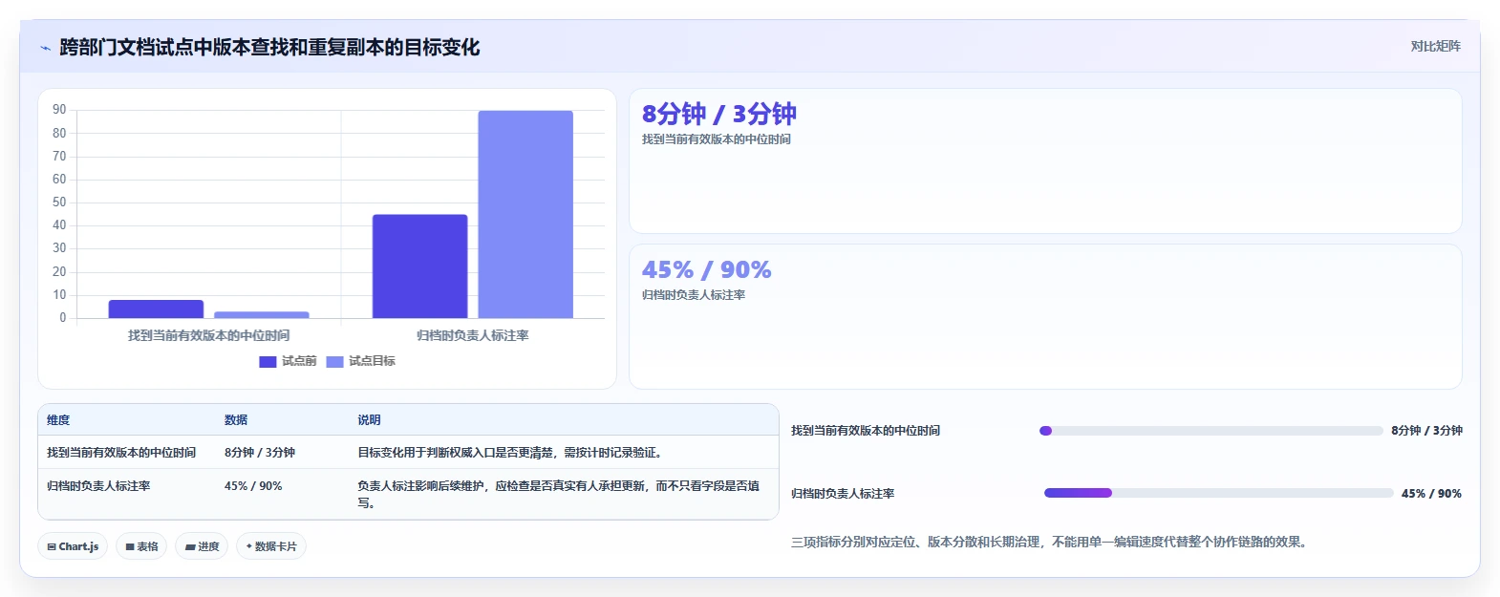Click the 归档时负责人标注率 progress bar
Screen dimensions: 1500x597
click(x=1218, y=493)
